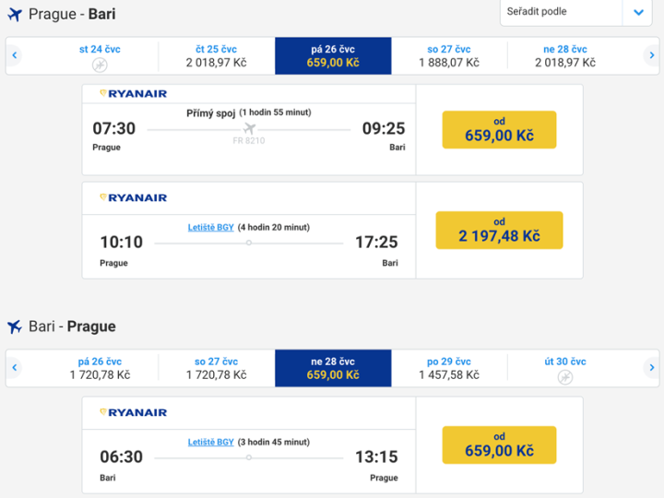
Task: Open Letiště BGY link on the 10:10 flight
Action: 211,227
